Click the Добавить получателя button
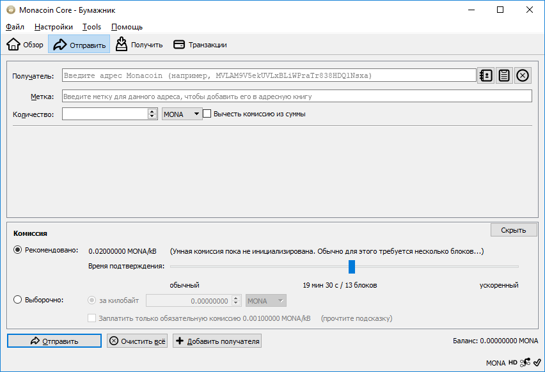The image size is (545, 372). pyautogui.click(x=217, y=341)
